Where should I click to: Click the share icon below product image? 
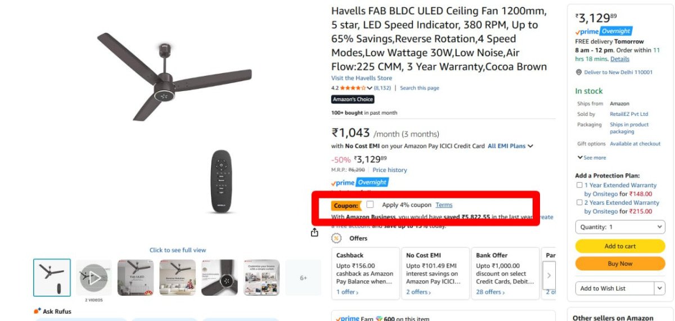(x=314, y=232)
